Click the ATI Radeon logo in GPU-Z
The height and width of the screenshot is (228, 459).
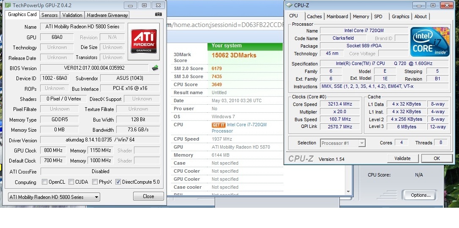coord(143,41)
